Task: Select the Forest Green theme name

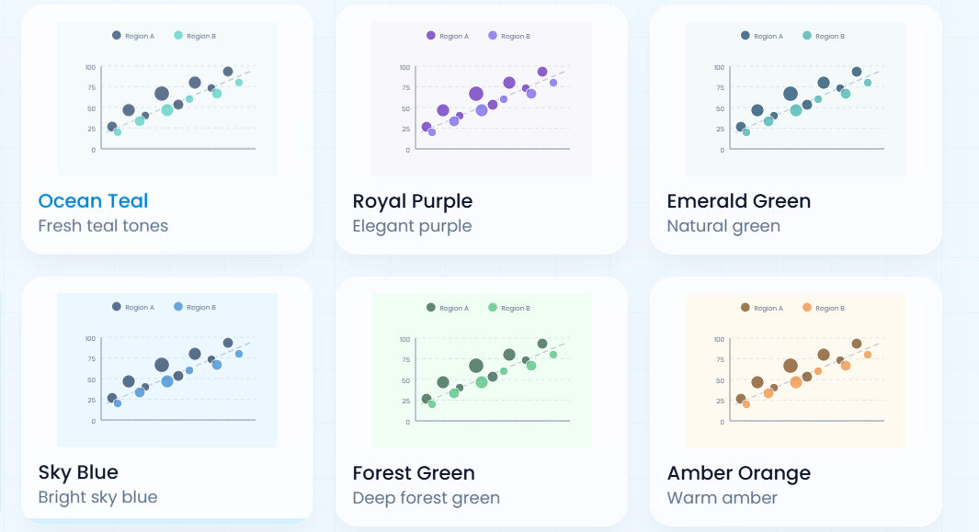Action: (415, 472)
